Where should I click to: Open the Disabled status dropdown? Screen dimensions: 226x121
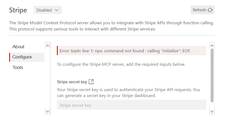(48, 10)
